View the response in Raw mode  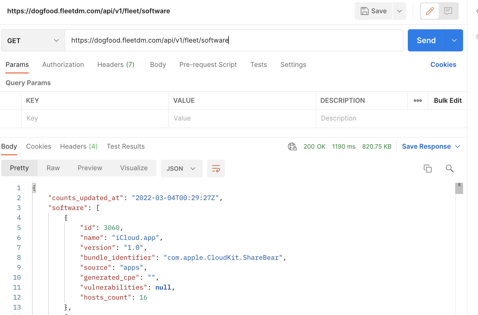(x=53, y=168)
